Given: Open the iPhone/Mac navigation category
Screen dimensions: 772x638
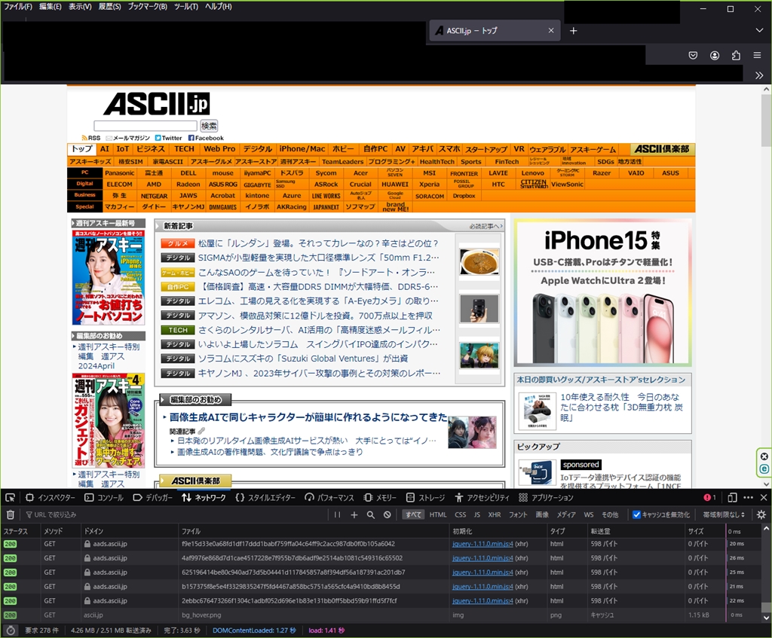Looking at the screenshot, I should coord(302,149).
